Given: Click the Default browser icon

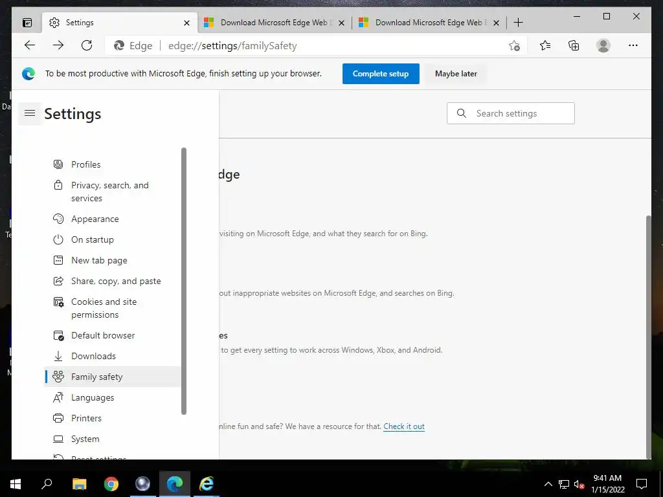Looking at the screenshot, I should tap(58, 336).
